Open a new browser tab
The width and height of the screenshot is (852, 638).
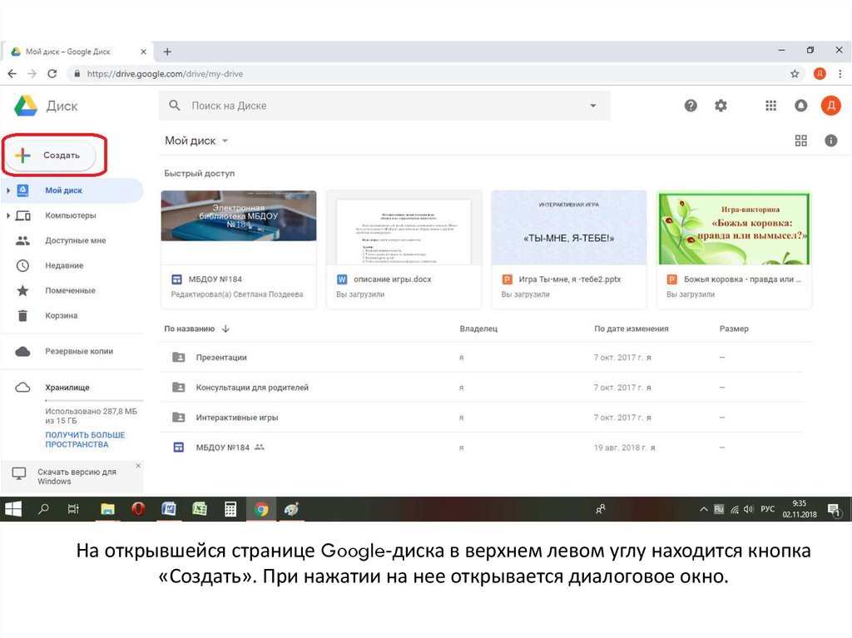pos(167,52)
